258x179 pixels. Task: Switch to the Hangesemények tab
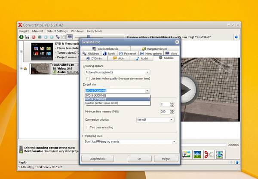coord(155,49)
